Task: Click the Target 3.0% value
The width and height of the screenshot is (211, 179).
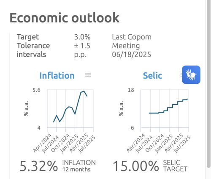Action: tap(82, 37)
